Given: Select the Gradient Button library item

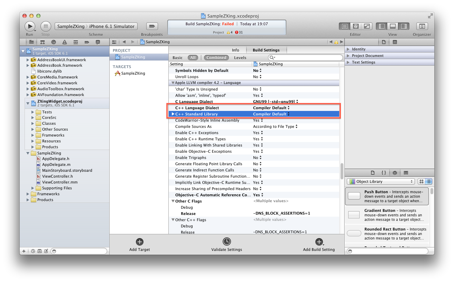Looking at the screenshot, I should point(387,215).
